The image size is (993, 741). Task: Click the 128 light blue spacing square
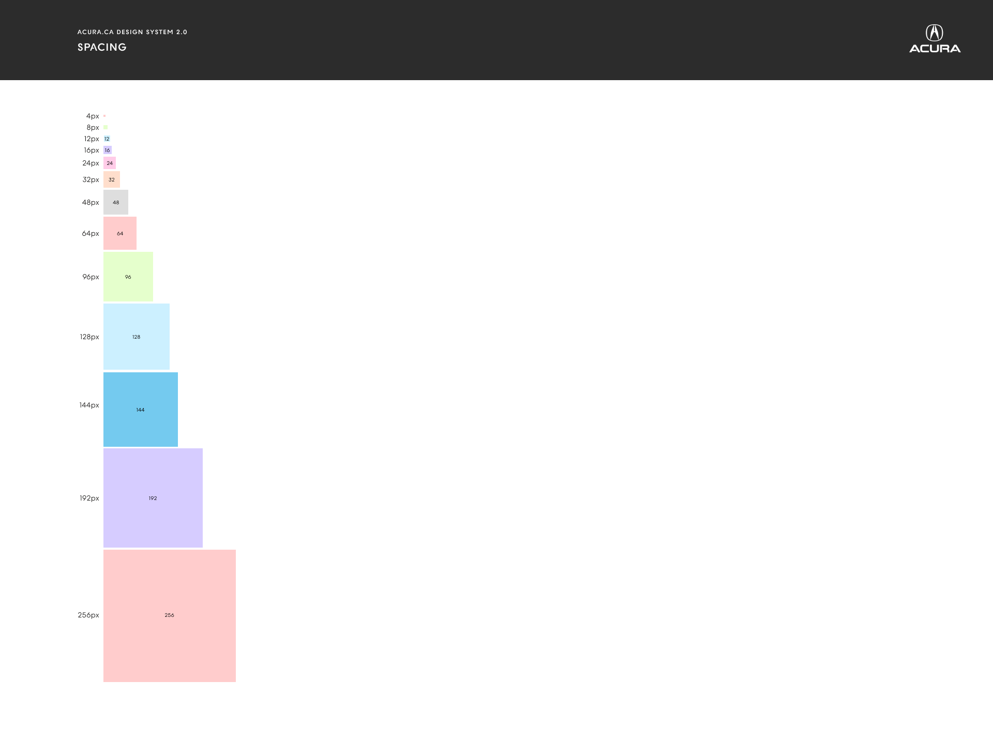click(137, 337)
